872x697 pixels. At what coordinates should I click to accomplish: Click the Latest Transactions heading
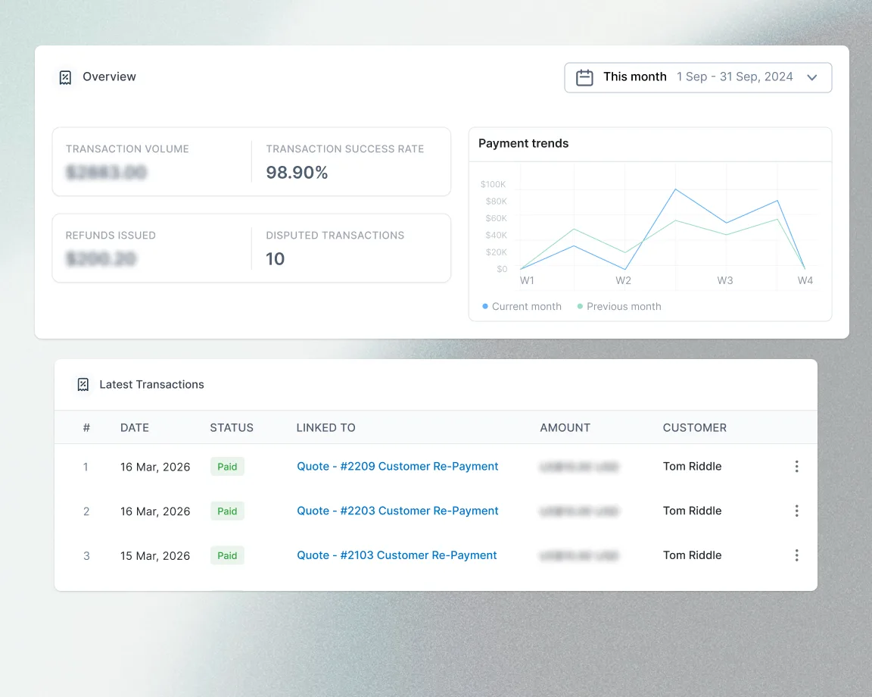pos(152,385)
